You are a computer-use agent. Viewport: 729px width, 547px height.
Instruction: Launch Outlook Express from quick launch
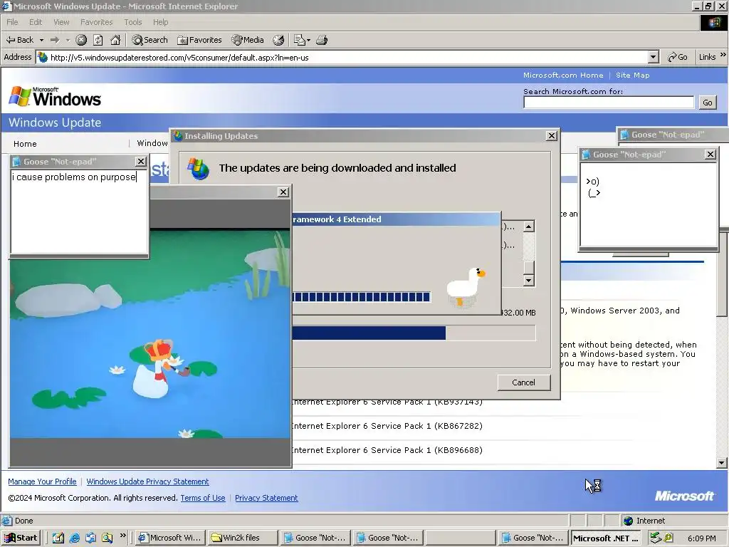(x=90, y=538)
